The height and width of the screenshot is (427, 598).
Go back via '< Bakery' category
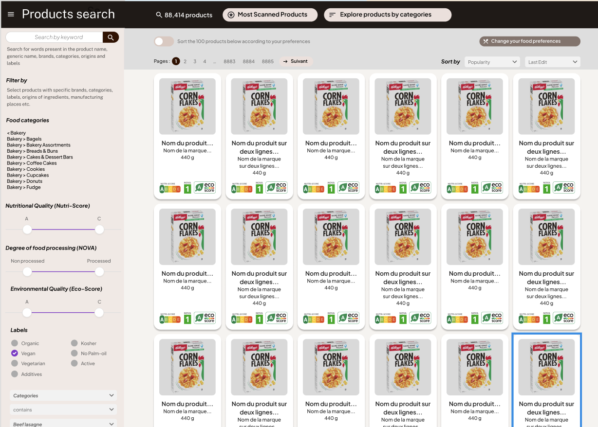coord(17,133)
